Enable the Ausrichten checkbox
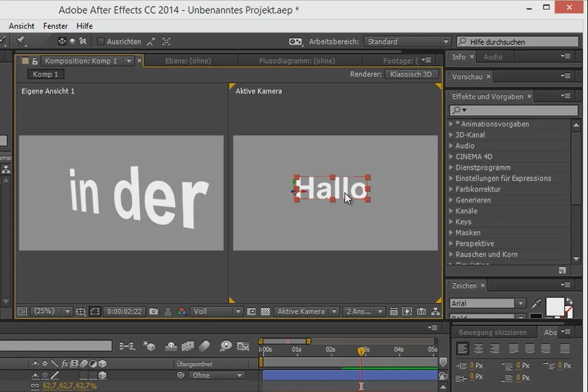This screenshot has height=392, width=588. (101, 42)
